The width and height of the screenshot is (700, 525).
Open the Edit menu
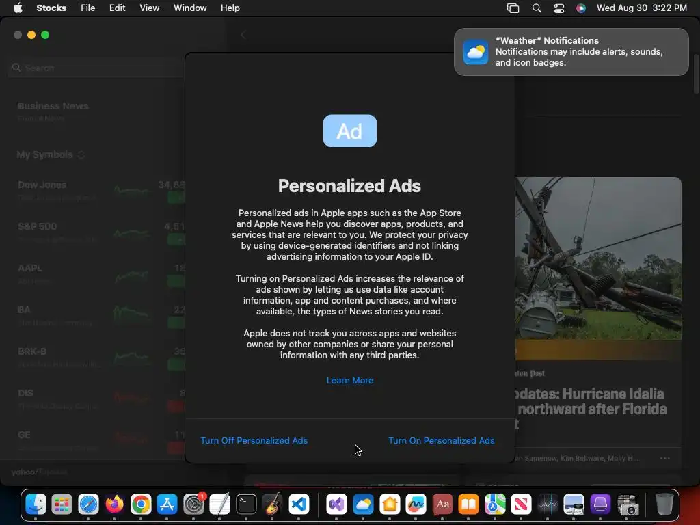(x=117, y=8)
